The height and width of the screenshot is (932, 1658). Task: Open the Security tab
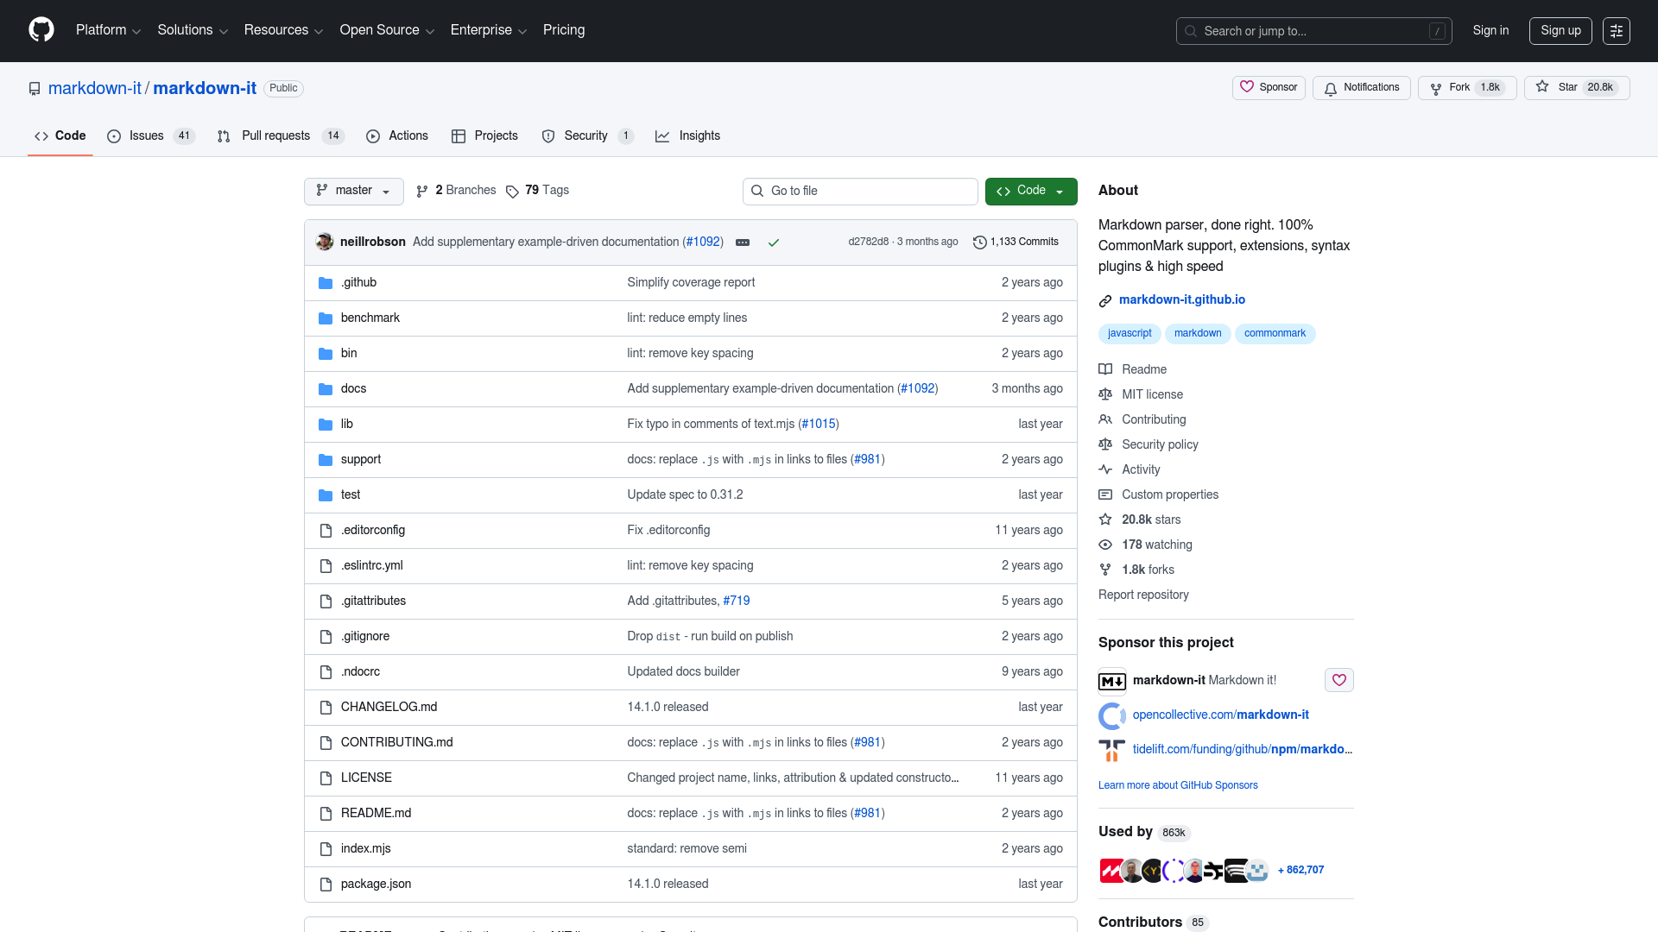(x=587, y=136)
